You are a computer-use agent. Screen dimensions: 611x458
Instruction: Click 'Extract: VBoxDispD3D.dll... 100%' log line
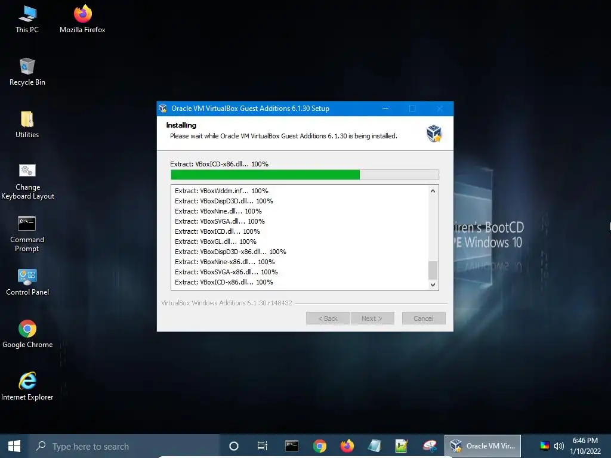[x=224, y=201]
